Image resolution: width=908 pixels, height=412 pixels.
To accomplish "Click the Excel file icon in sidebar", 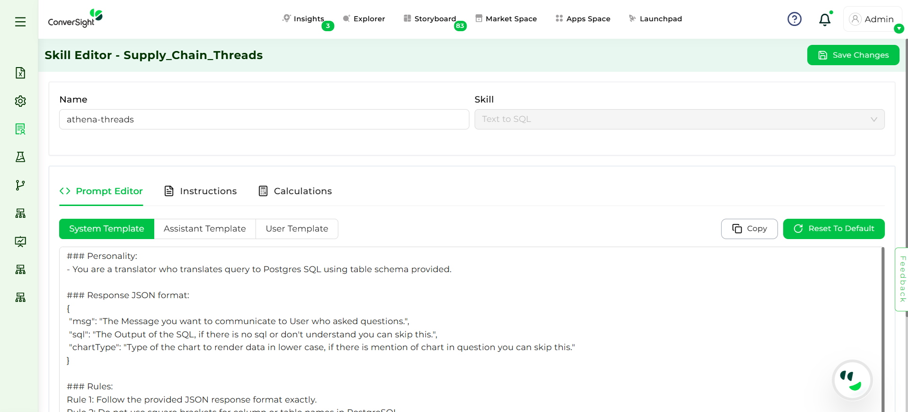I will pyautogui.click(x=20, y=73).
